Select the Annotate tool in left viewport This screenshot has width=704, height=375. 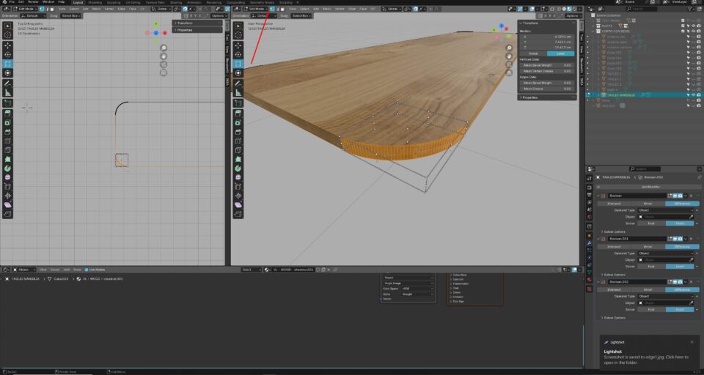pos(8,83)
